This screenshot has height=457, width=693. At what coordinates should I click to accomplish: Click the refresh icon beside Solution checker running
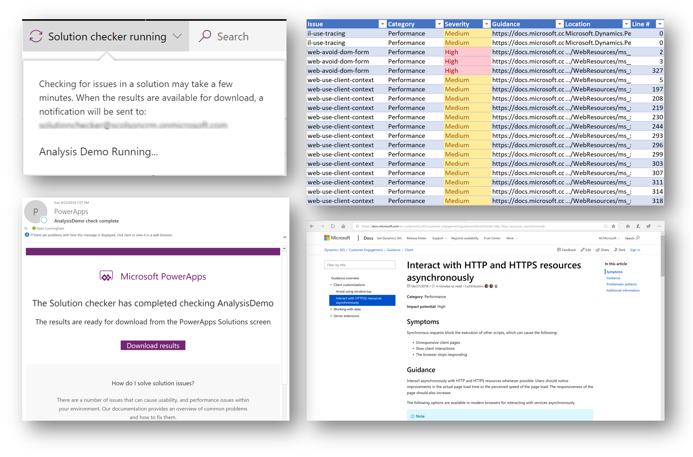point(37,36)
